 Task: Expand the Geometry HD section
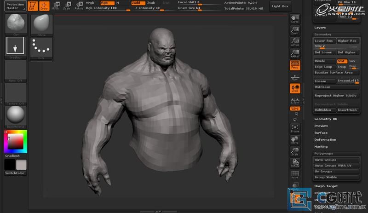pyautogui.click(x=326, y=119)
